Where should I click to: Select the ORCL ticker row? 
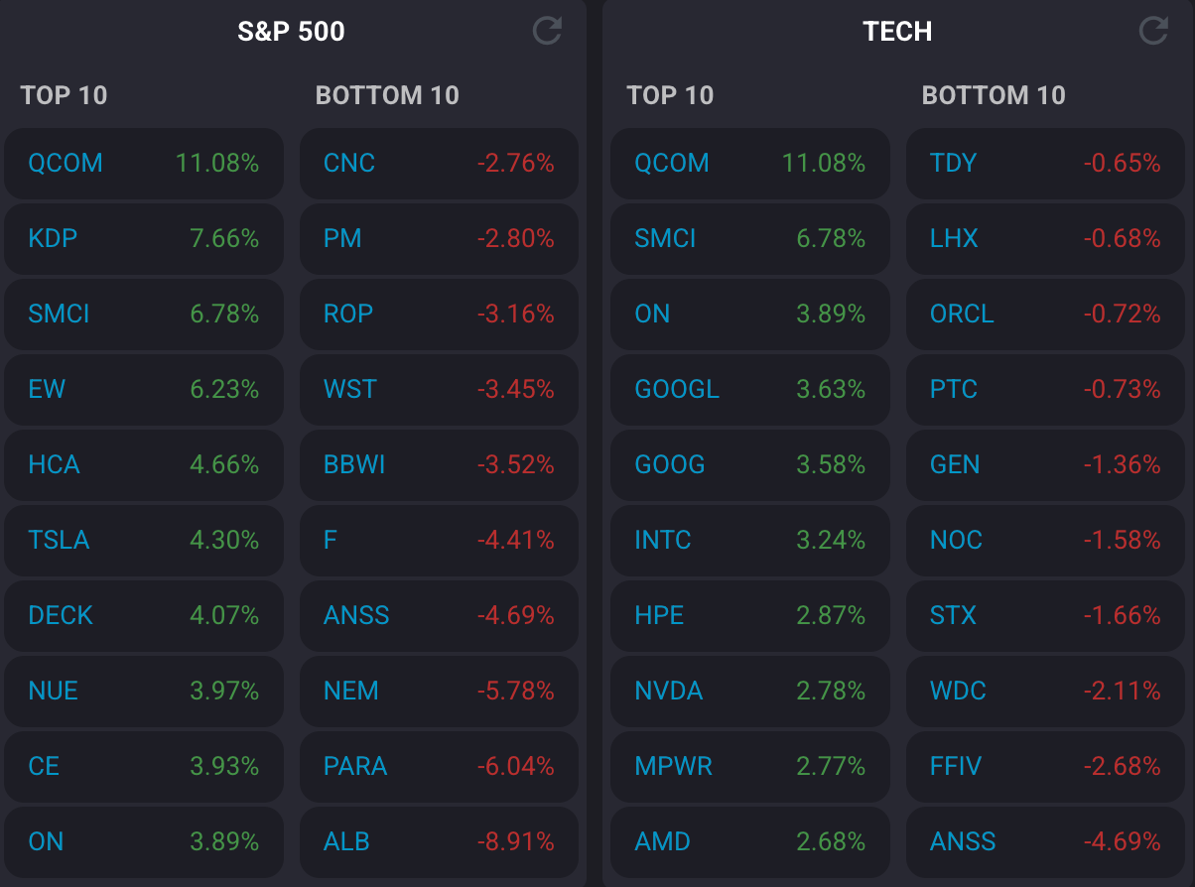click(962, 315)
